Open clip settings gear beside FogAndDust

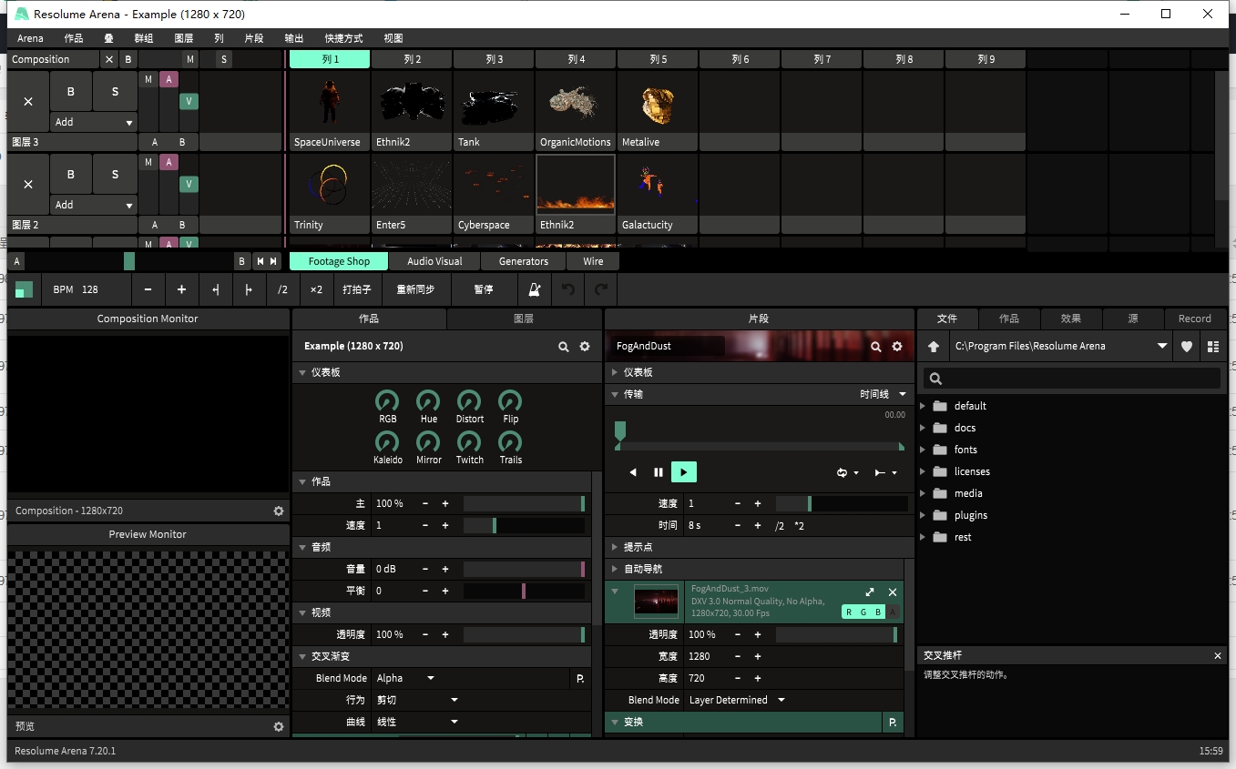tap(897, 347)
